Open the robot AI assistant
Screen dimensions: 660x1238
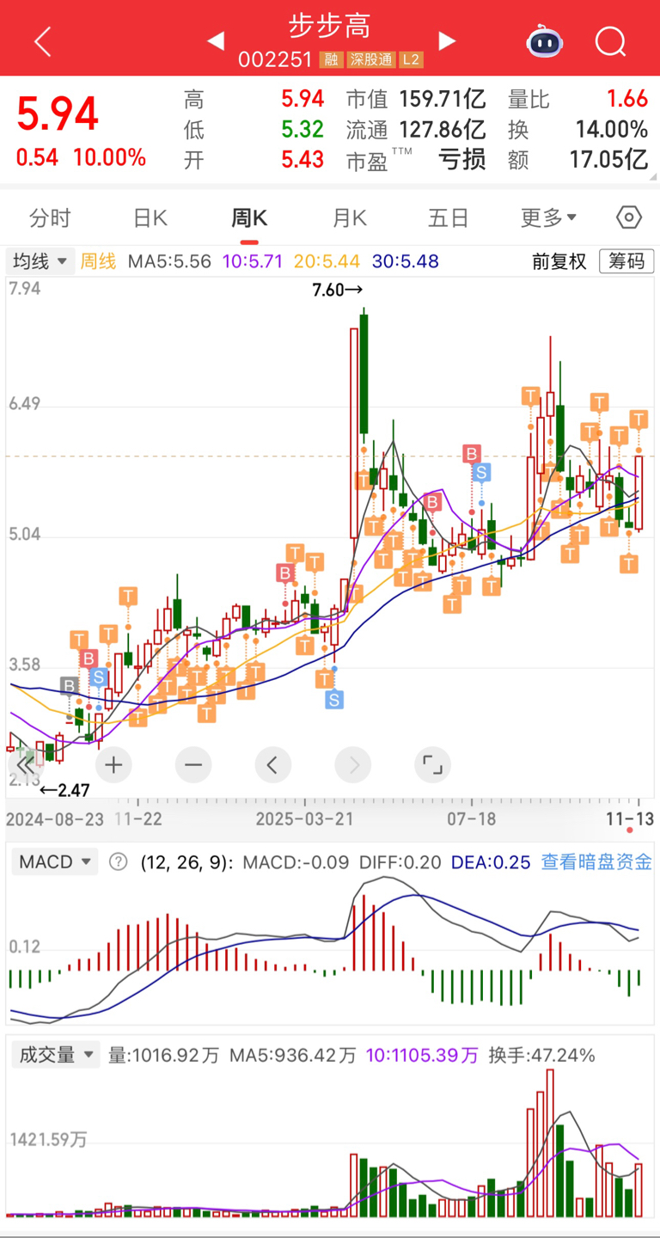[x=545, y=40]
